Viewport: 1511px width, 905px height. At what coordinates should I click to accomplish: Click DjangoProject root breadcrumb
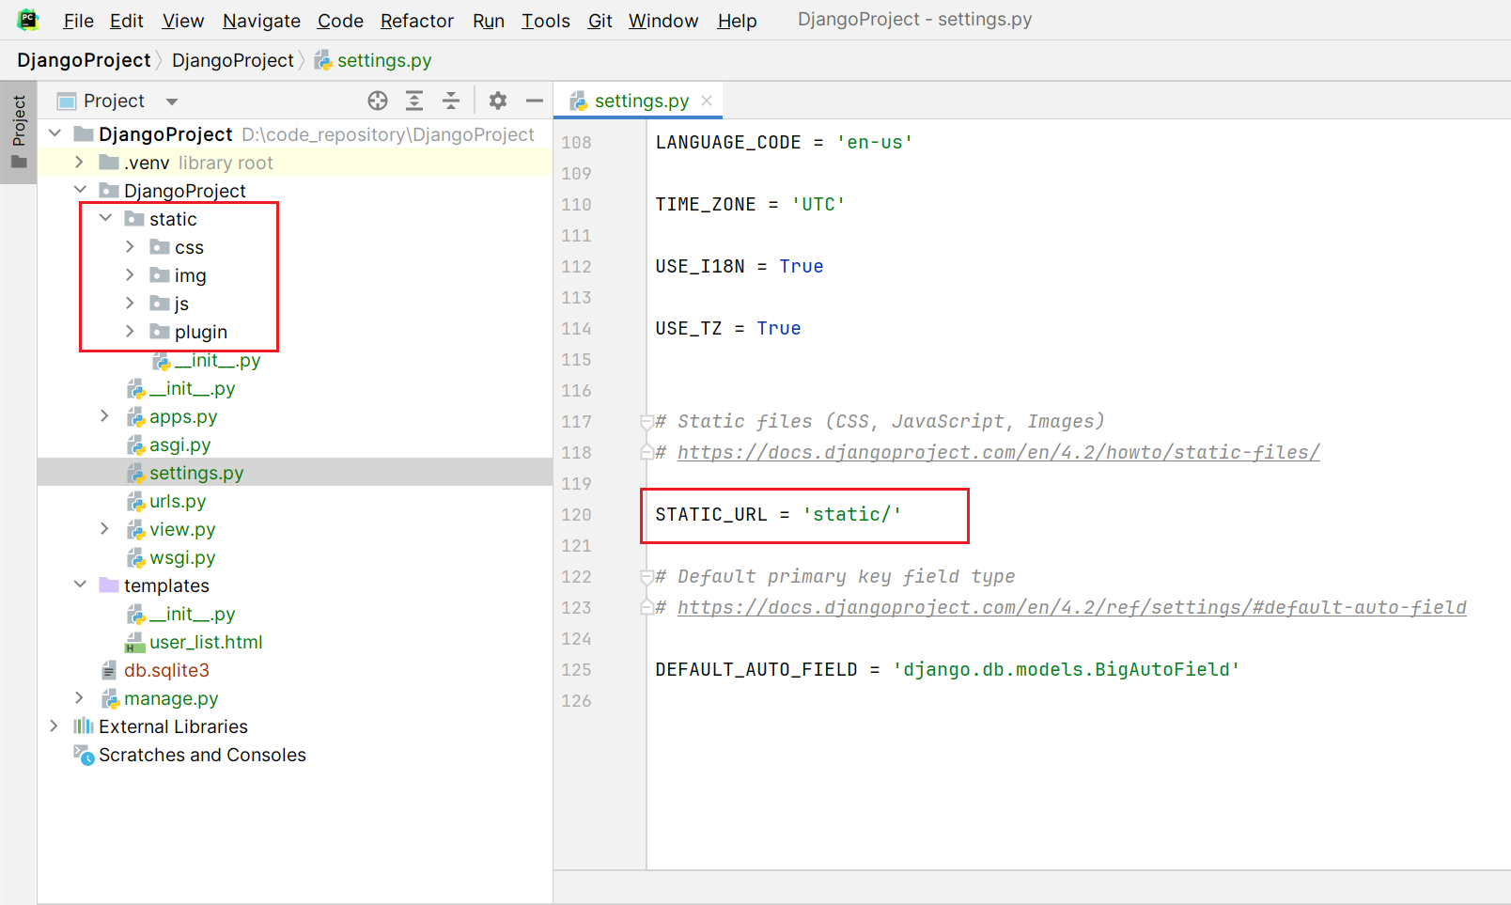tap(84, 60)
